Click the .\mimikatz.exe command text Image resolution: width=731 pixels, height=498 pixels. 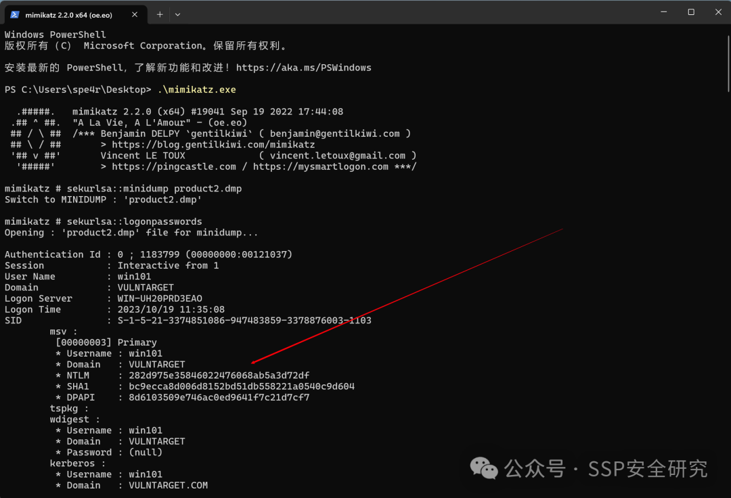(x=197, y=89)
